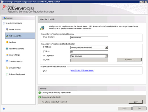Image resolution: width=148 pixels, height=112 pixels.
Task: Click the server node VRS01\MSSQLSERVER icon
Action: (4, 23)
